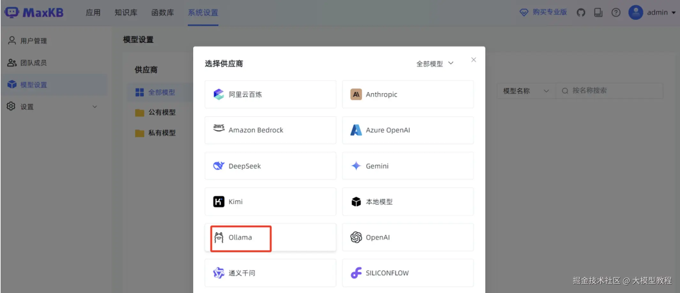This screenshot has height=293, width=680.
Task: Switch to the 系统设置 tab
Action: tap(203, 12)
